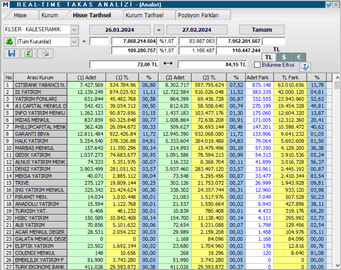Click the 26.01.2024 start date button
Image resolution: width=341 pixels, height=270 pixels.
coord(120,30)
